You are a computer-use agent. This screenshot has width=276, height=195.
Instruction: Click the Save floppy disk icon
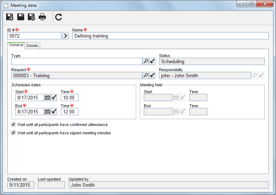21,17
